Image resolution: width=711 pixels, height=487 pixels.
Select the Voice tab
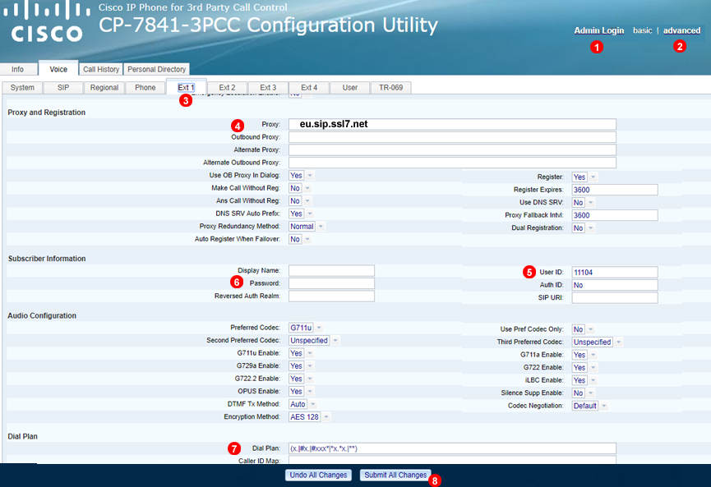tap(58, 69)
